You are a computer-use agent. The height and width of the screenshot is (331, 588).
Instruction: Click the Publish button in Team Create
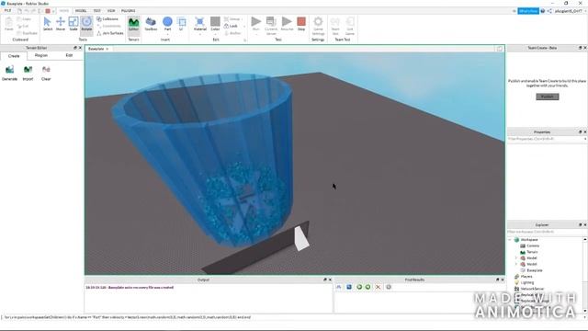(548, 97)
